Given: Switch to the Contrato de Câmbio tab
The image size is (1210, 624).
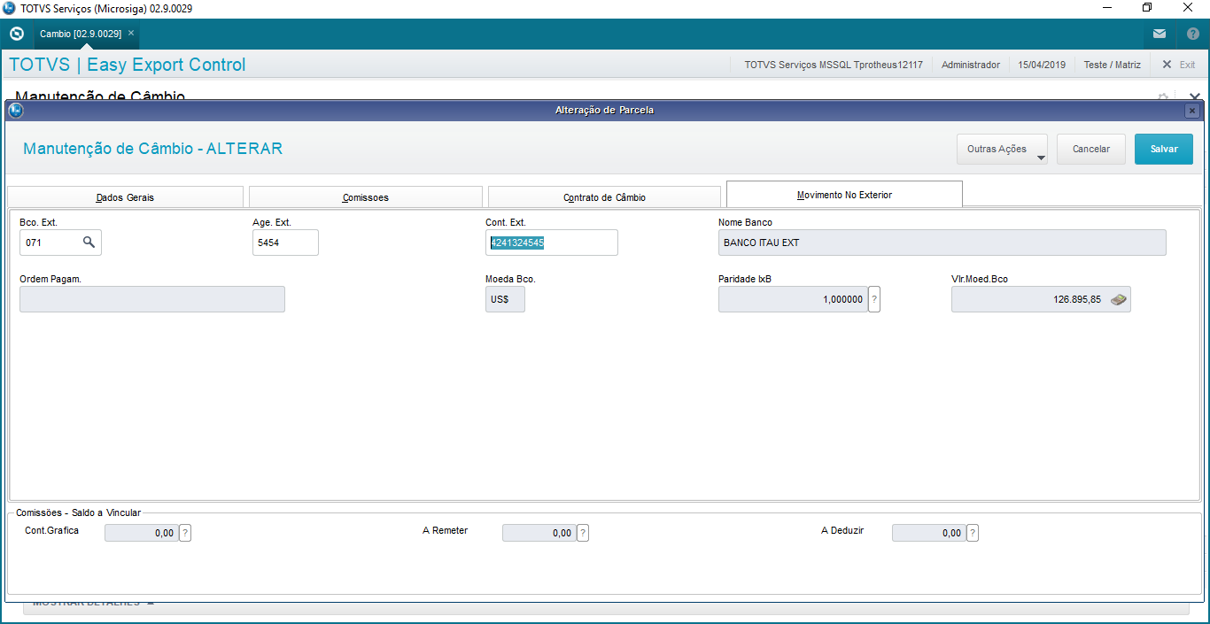Looking at the screenshot, I should [x=604, y=197].
